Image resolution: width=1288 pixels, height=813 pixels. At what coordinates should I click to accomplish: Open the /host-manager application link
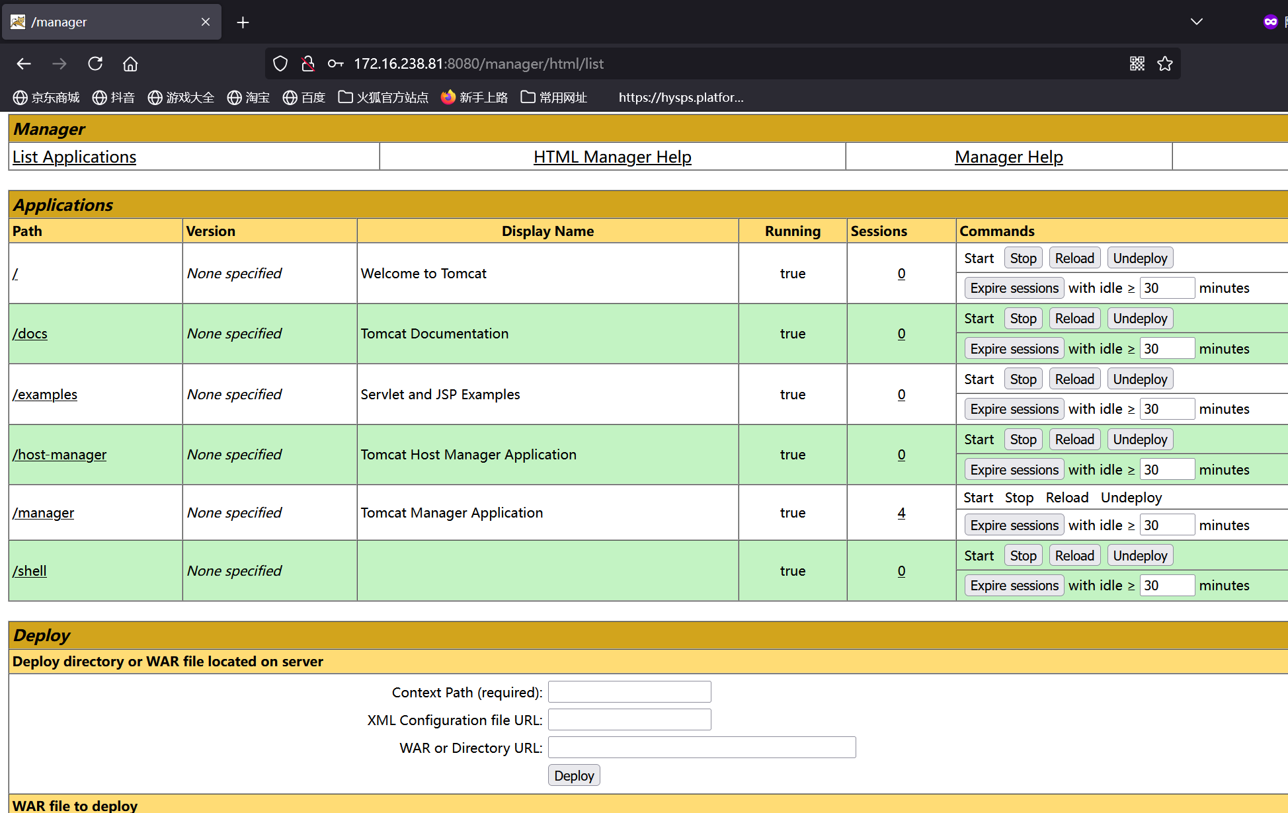[60, 454]
